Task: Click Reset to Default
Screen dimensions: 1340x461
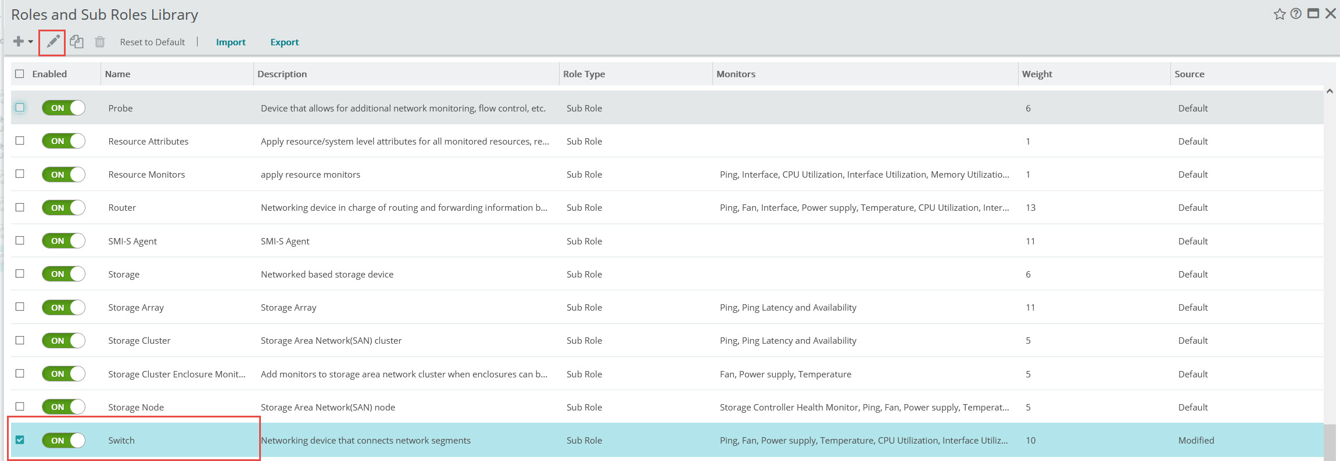Action: [152, 42]
